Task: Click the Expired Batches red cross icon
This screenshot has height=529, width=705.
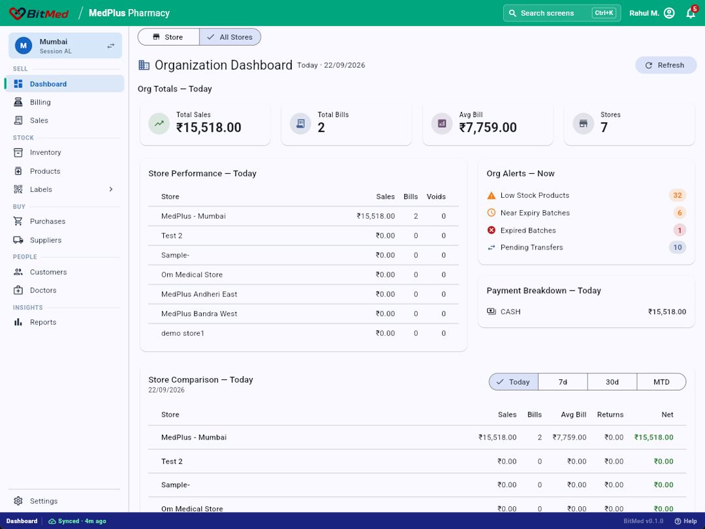Action: click(492, 231)
